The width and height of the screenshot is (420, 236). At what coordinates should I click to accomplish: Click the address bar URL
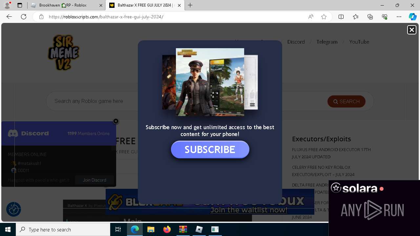pyautogui.click(x=106, y=17)
